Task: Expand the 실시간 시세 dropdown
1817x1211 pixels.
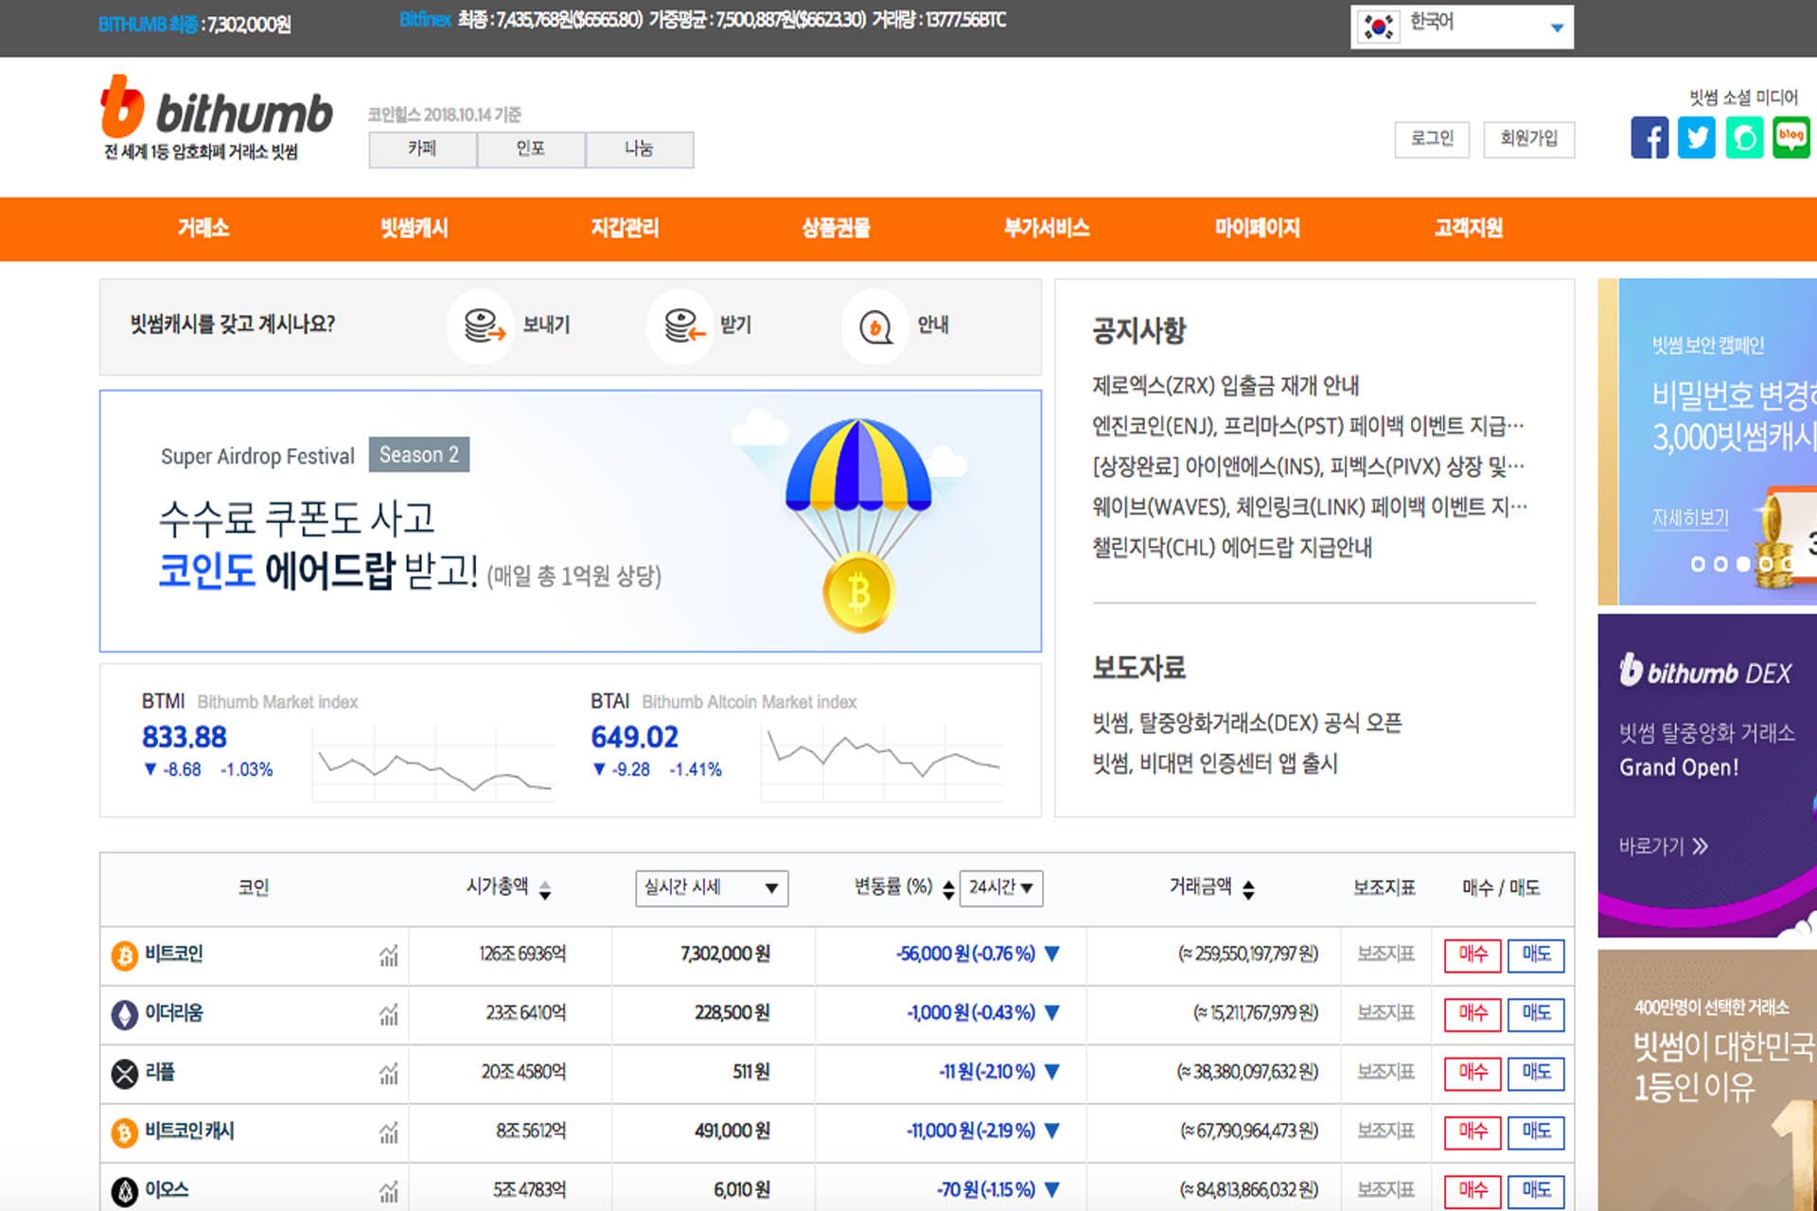Action: pyautogui.click(x=712, y=888)
